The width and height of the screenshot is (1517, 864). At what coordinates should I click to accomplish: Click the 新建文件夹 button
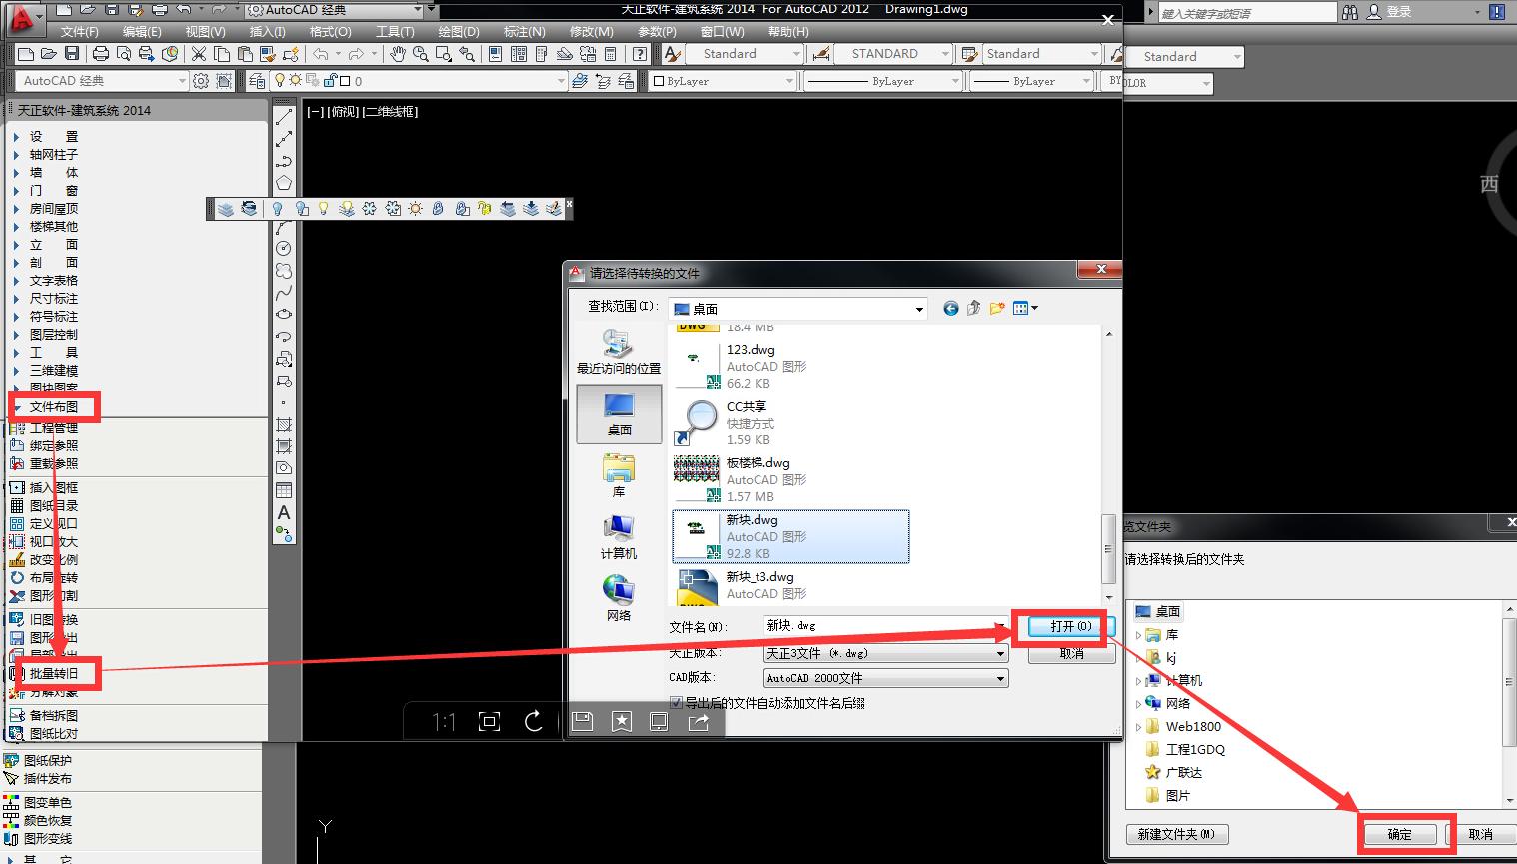tap(1176, 834)
